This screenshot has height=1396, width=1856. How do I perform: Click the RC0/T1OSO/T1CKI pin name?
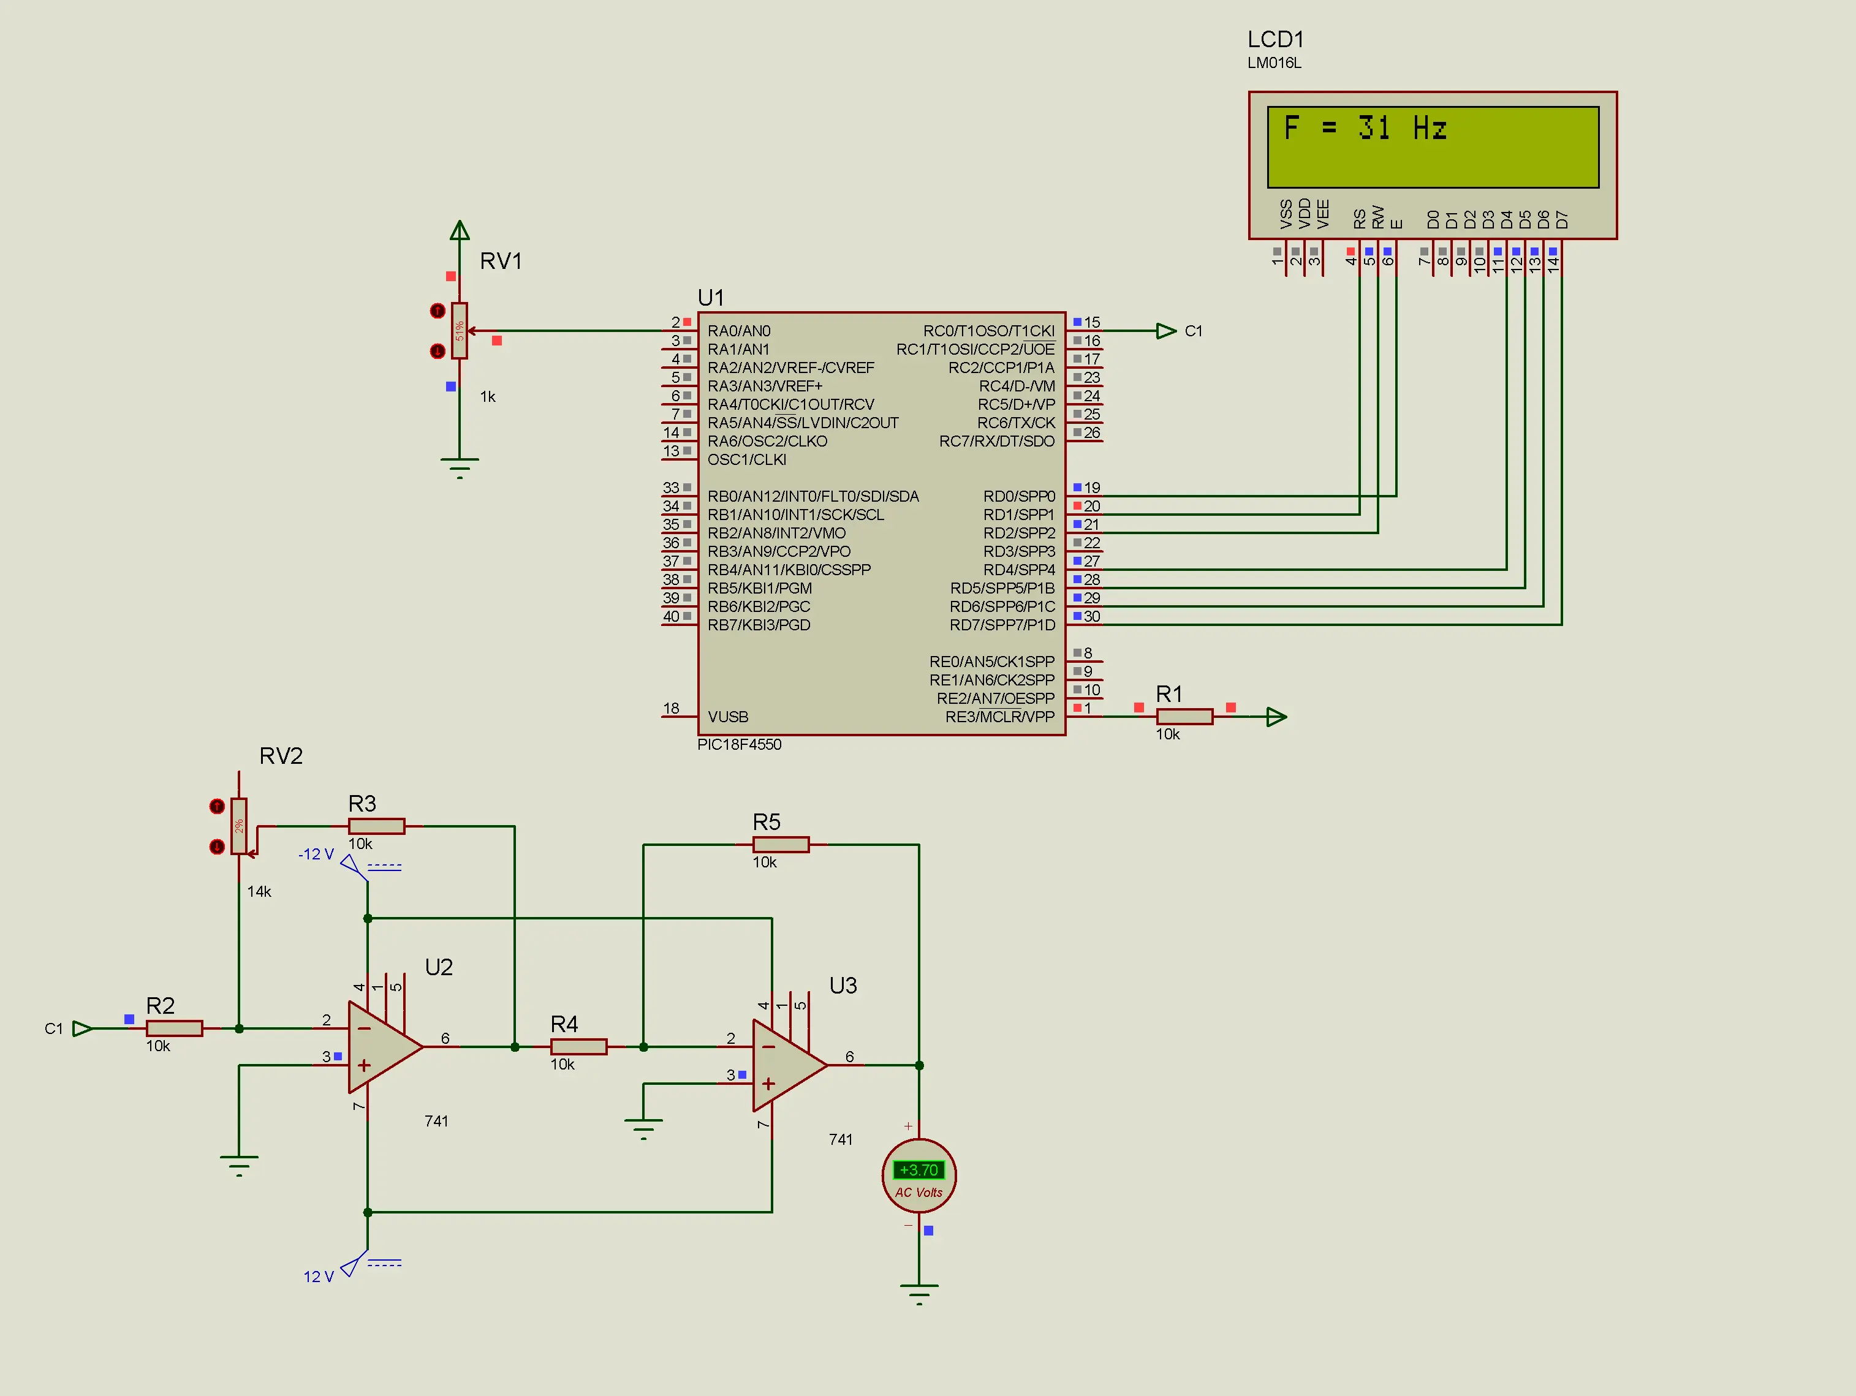[988, 331]
